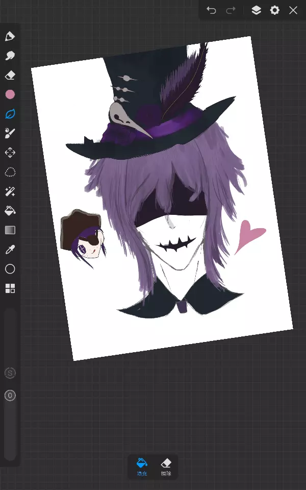The image size is (306, 490).
Task: Open the pink current color swatch
Action: pyautogui.click(x=10, y=94)
